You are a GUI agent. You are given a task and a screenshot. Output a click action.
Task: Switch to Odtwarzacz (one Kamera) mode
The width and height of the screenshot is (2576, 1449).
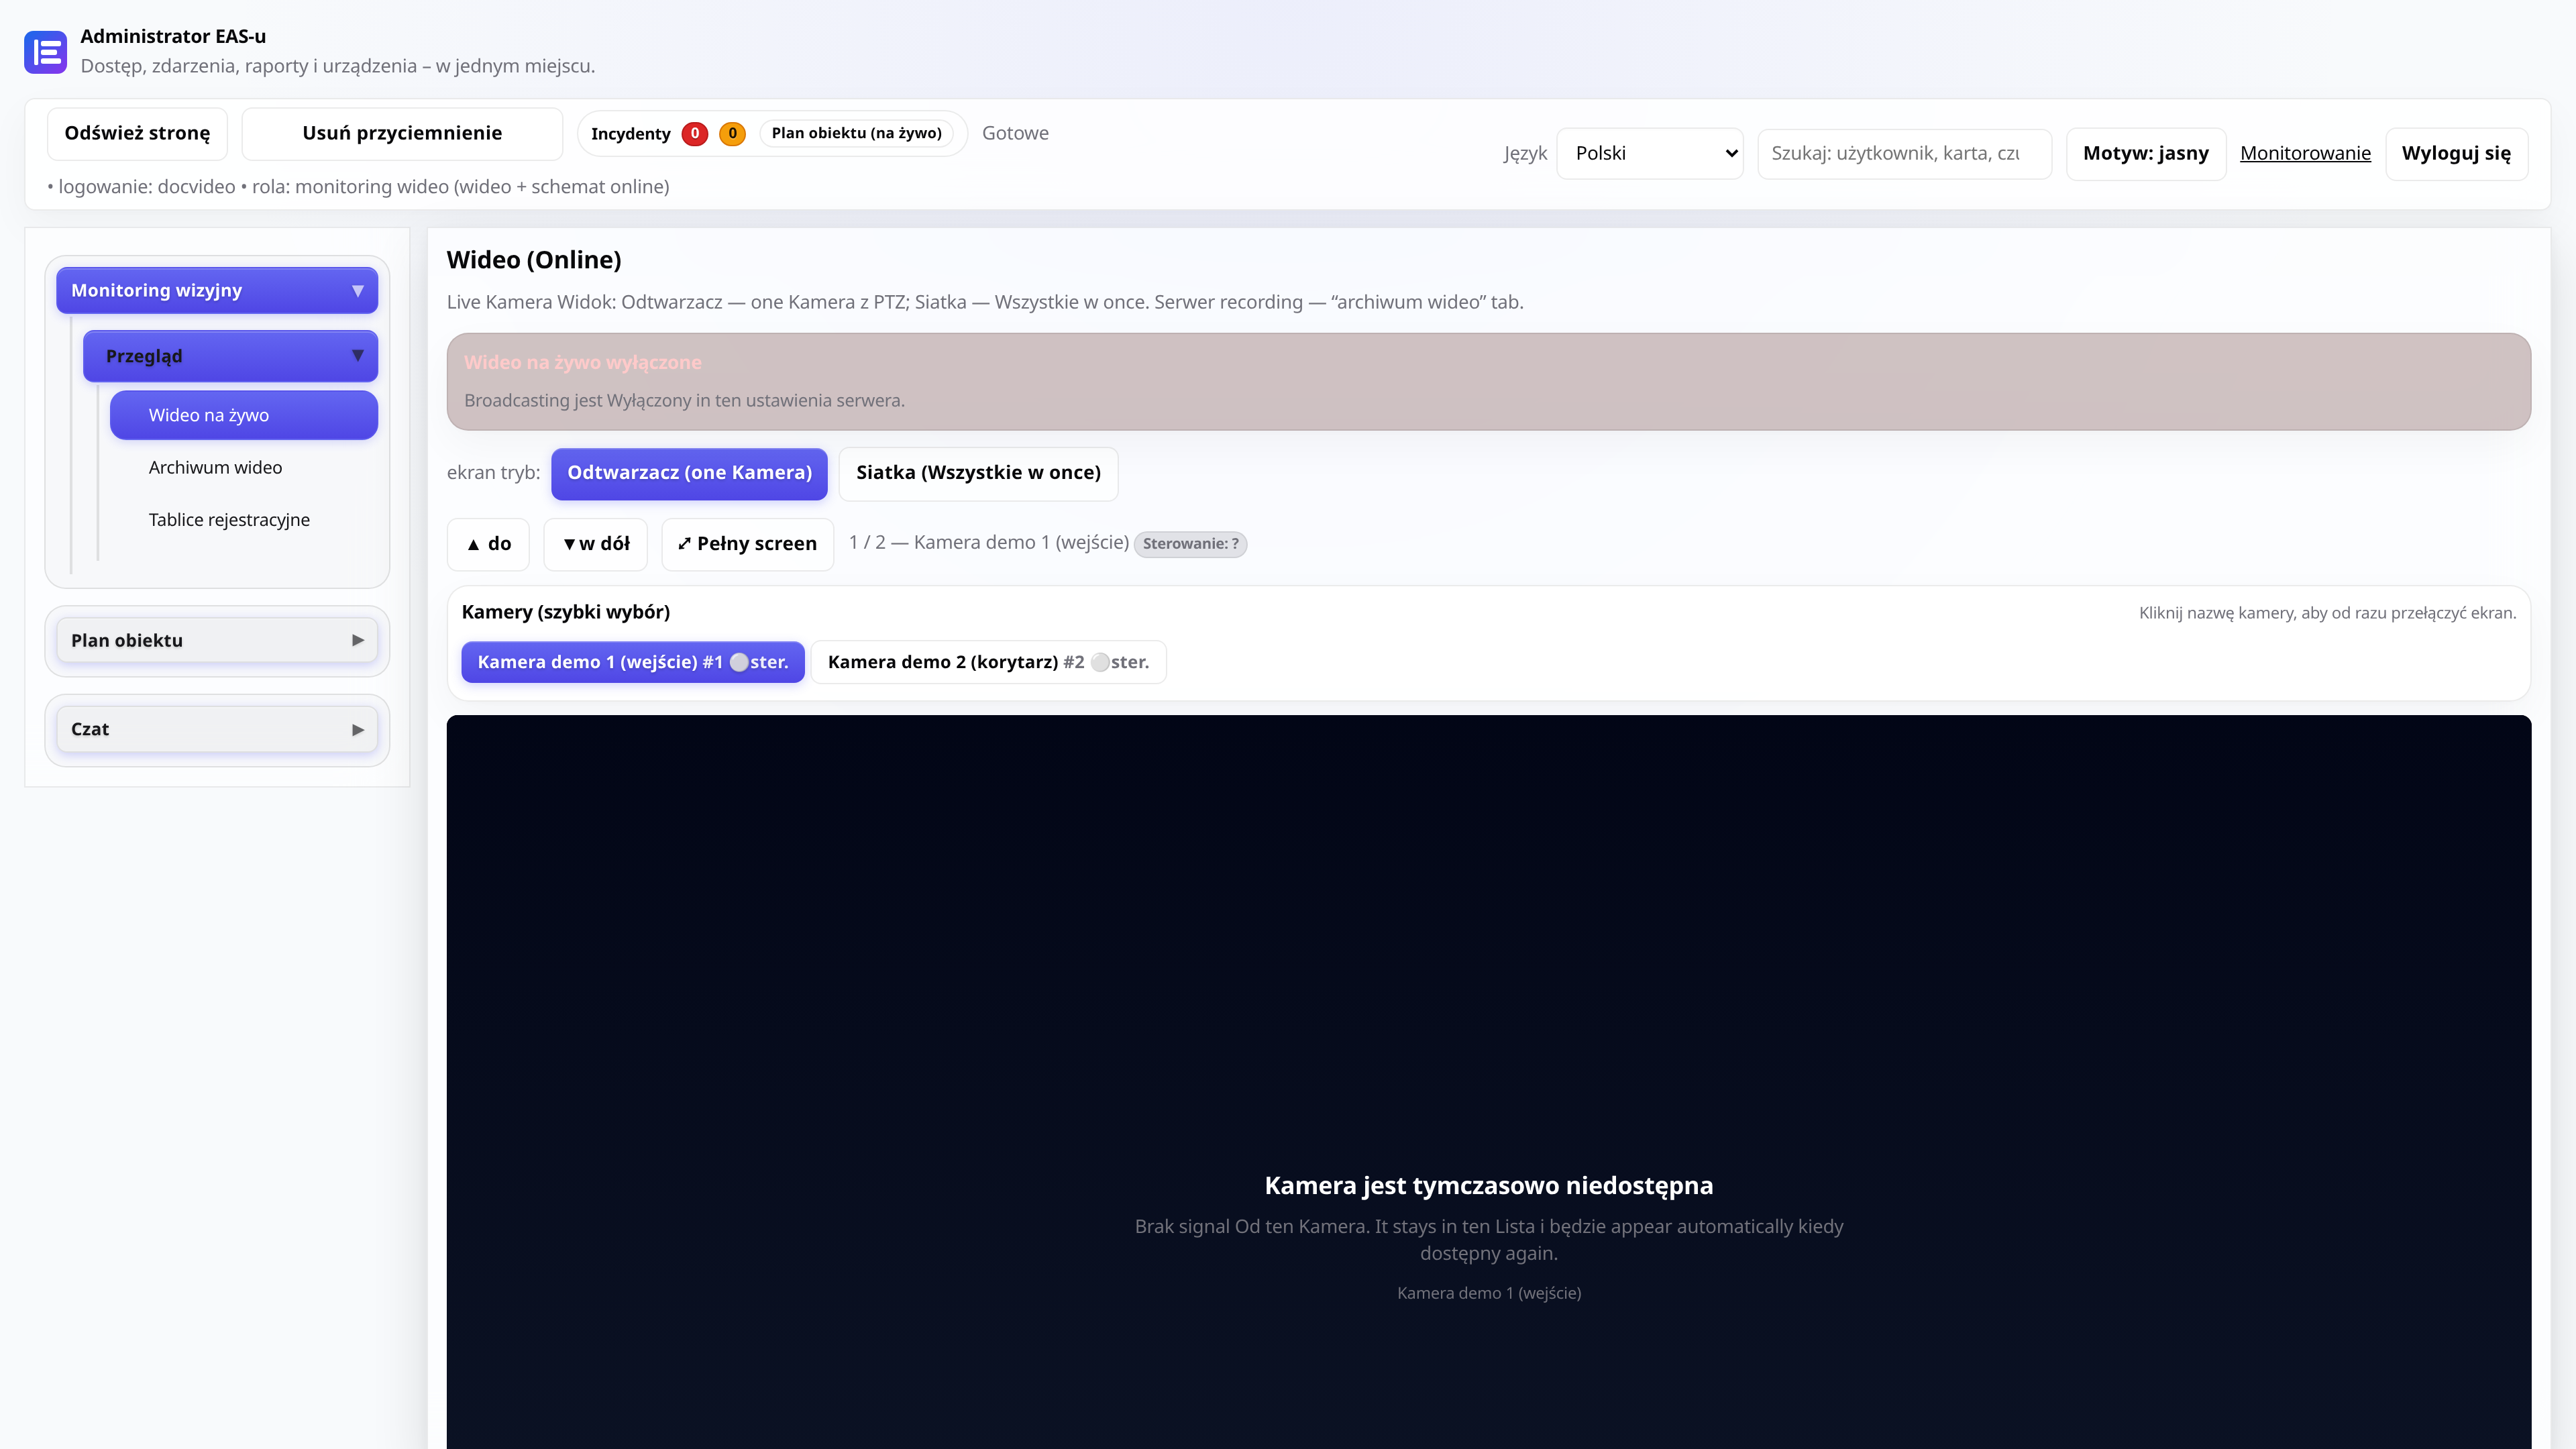point(690,473)
